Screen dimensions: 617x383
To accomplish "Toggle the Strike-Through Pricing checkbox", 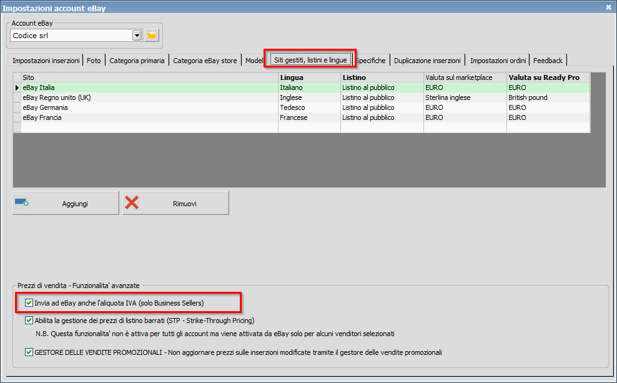I will (29, 320).
